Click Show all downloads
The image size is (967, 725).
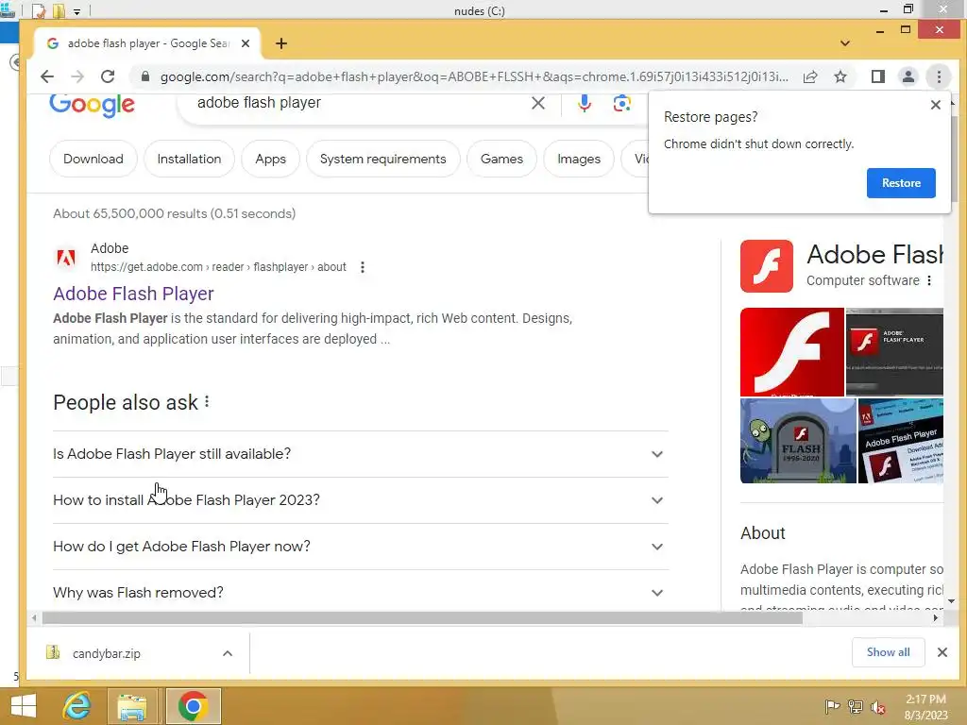888,652
